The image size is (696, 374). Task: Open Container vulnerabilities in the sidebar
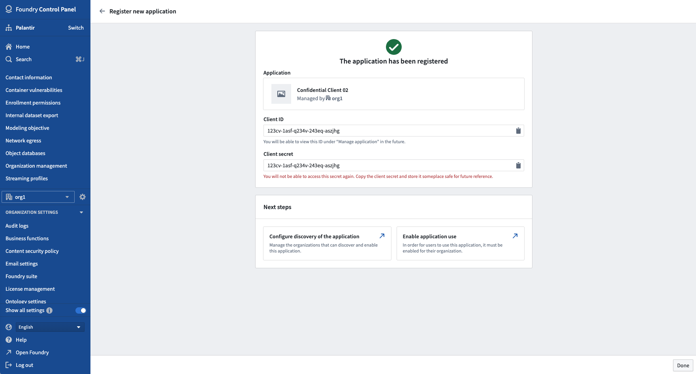(x=34, y=90)
